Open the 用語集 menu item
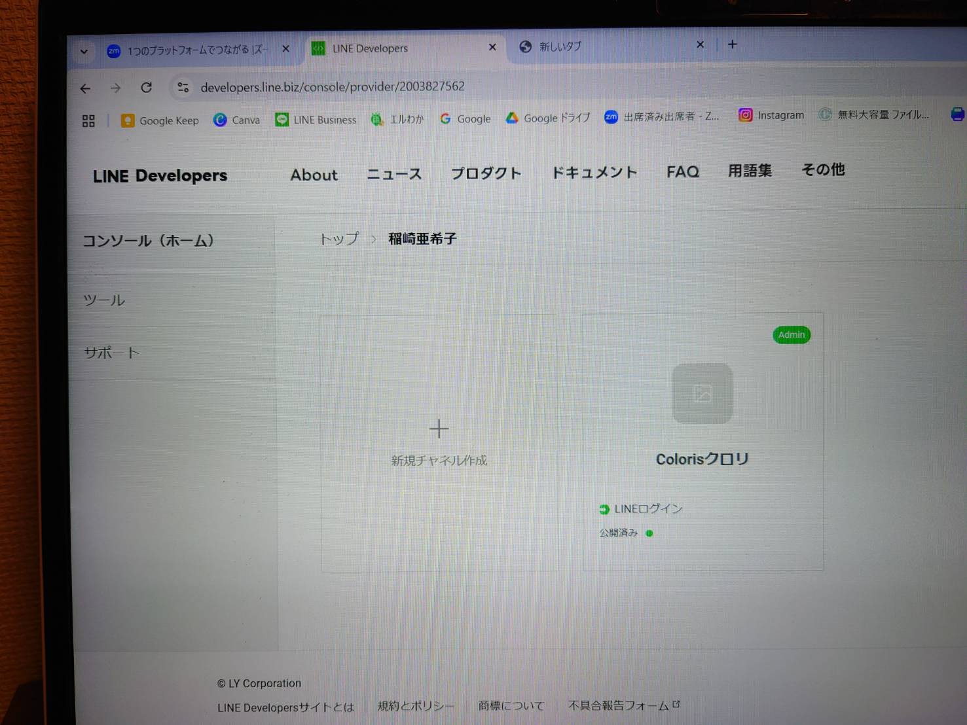Screen dimensions: 967x725 click(x=750, y=171)
